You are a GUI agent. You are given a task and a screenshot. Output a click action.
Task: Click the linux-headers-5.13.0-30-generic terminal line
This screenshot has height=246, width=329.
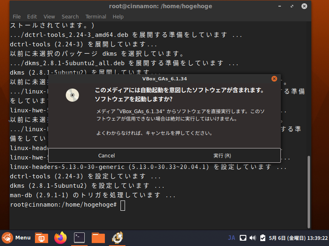[x=148, y=167]
